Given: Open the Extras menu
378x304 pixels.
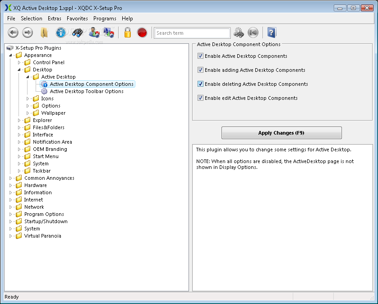Looking at the screenshot, I should click(x=55, y=19).
